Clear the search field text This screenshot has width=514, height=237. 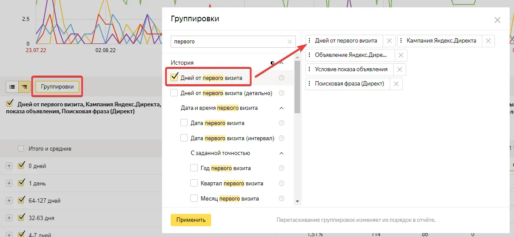pos(290,42)
